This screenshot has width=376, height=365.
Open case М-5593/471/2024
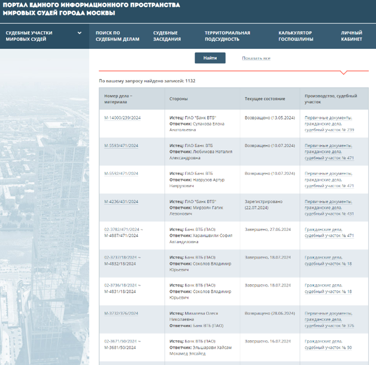click(x=121, y=146)
